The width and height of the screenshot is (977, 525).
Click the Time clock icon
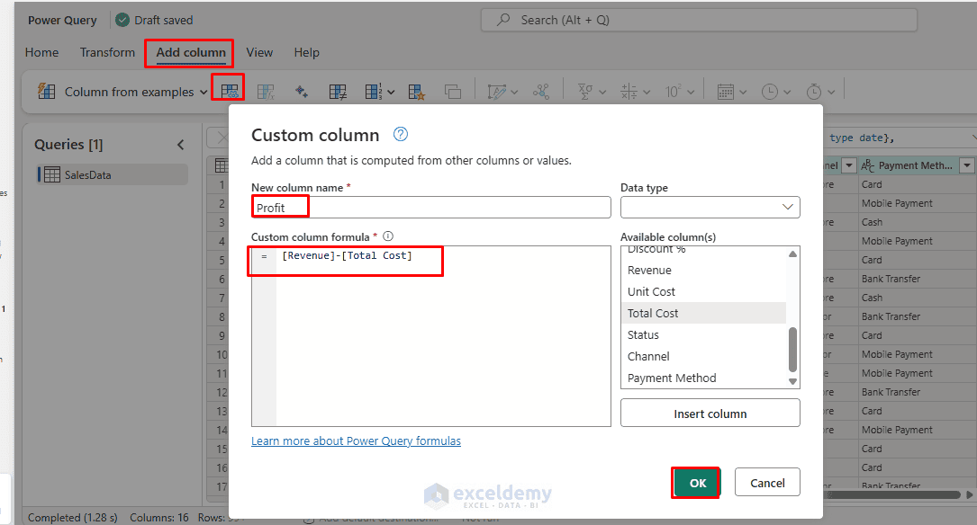(770, 92)
